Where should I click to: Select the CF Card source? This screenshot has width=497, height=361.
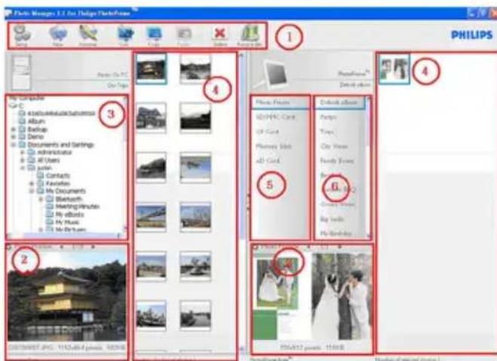(268, 131)
